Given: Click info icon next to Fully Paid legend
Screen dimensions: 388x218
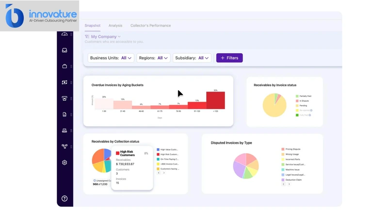Looking at the screenshot, I should point(310,115).
